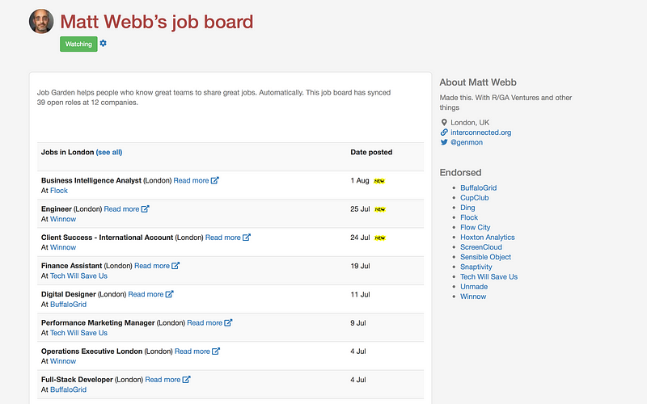Open Hoxton Analytics in Endorsed list

(488, 237)
